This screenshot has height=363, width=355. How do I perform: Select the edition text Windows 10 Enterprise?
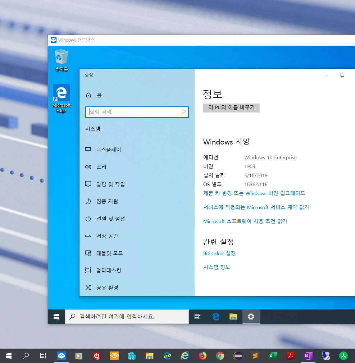point(270,157)
